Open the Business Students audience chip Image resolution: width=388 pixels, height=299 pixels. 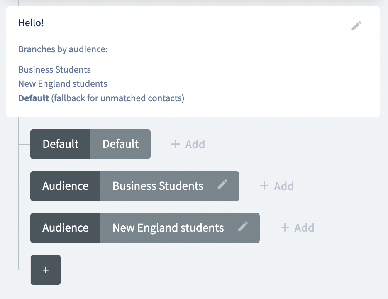click(x=170, y=186)
